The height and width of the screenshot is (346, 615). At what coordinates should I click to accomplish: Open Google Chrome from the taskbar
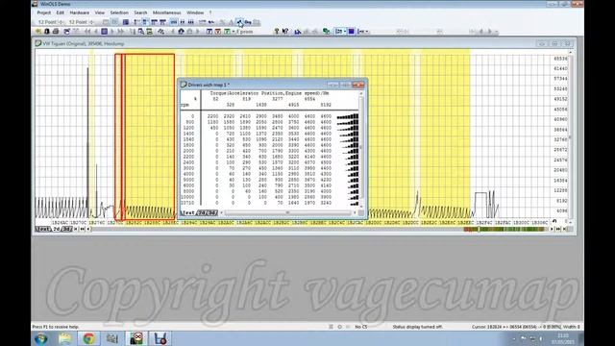click(88, 338)
